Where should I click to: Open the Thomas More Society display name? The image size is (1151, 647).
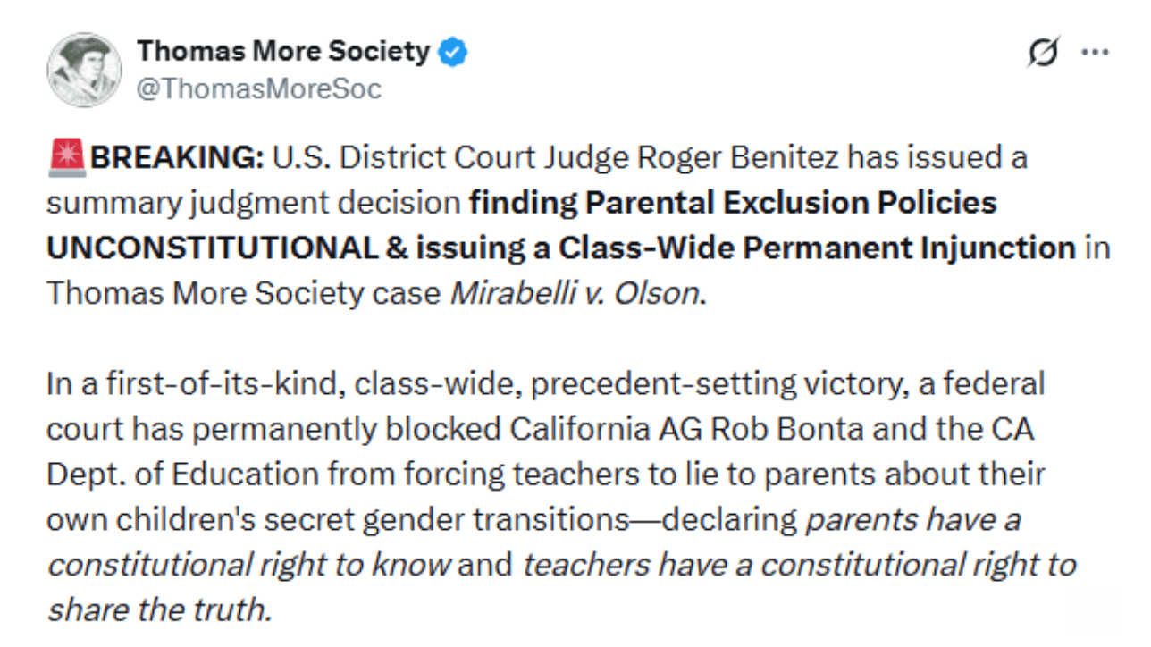283,52
